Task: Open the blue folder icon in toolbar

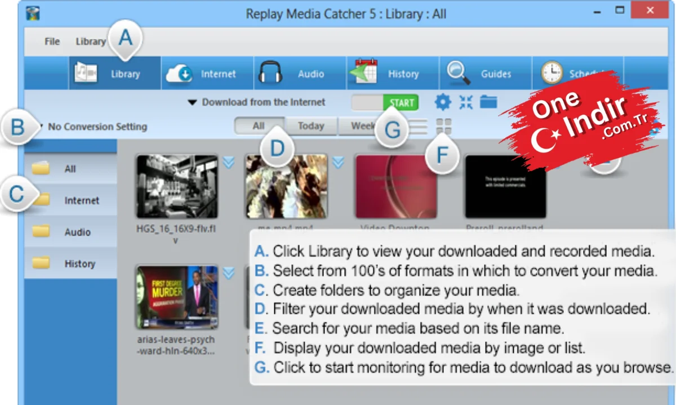Action: tap(488, 102)
